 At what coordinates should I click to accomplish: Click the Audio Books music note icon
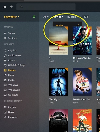(5, 55)
